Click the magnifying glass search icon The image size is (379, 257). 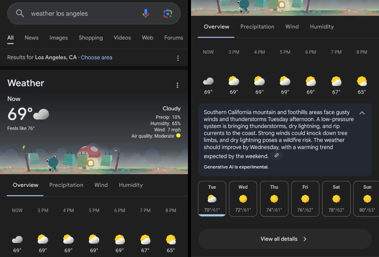(x=20, y=13)
